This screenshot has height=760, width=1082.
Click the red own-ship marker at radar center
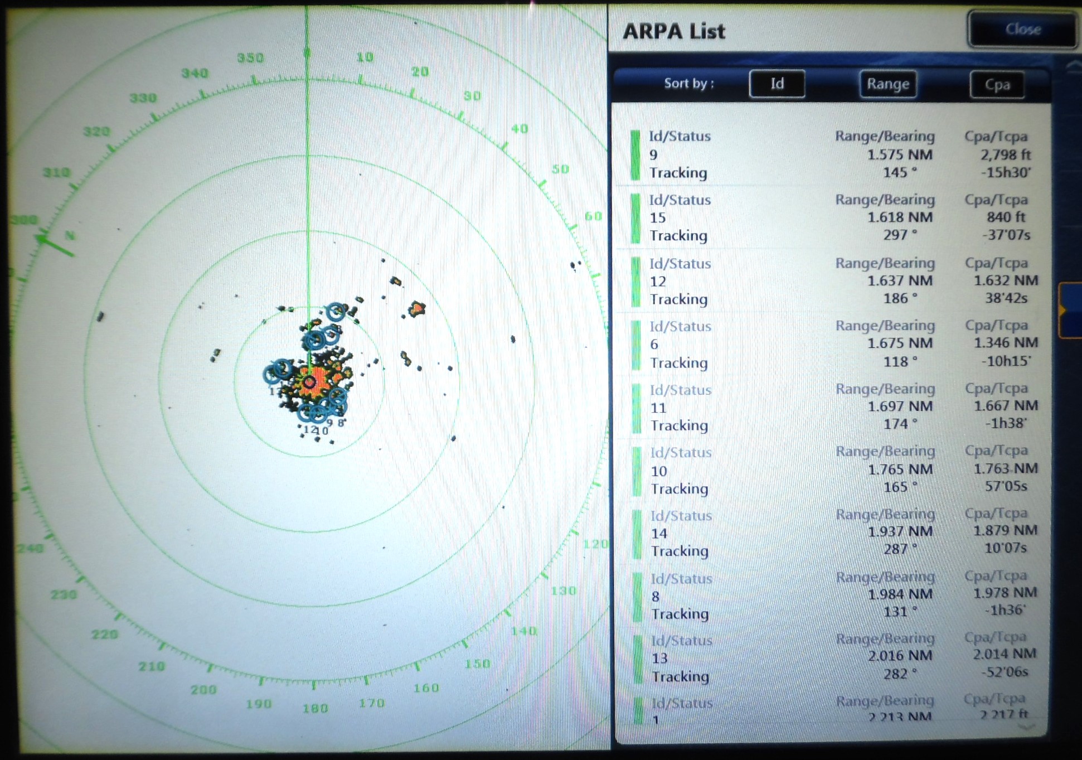[x=309, y=383]
